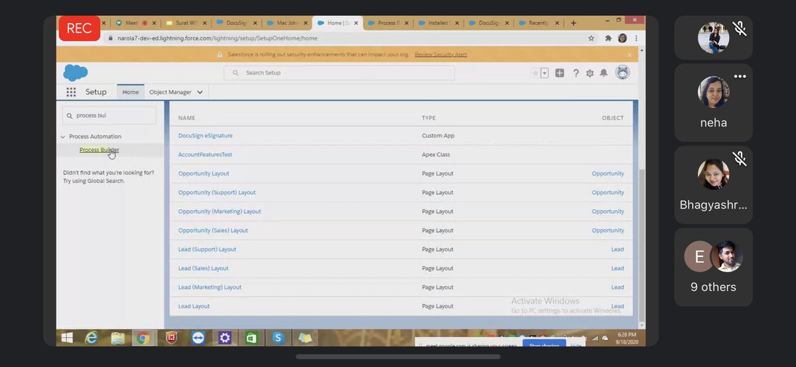Open the Lead Layout link
The height and width of the screenshot is (367, 796).
tap(194, 306)
